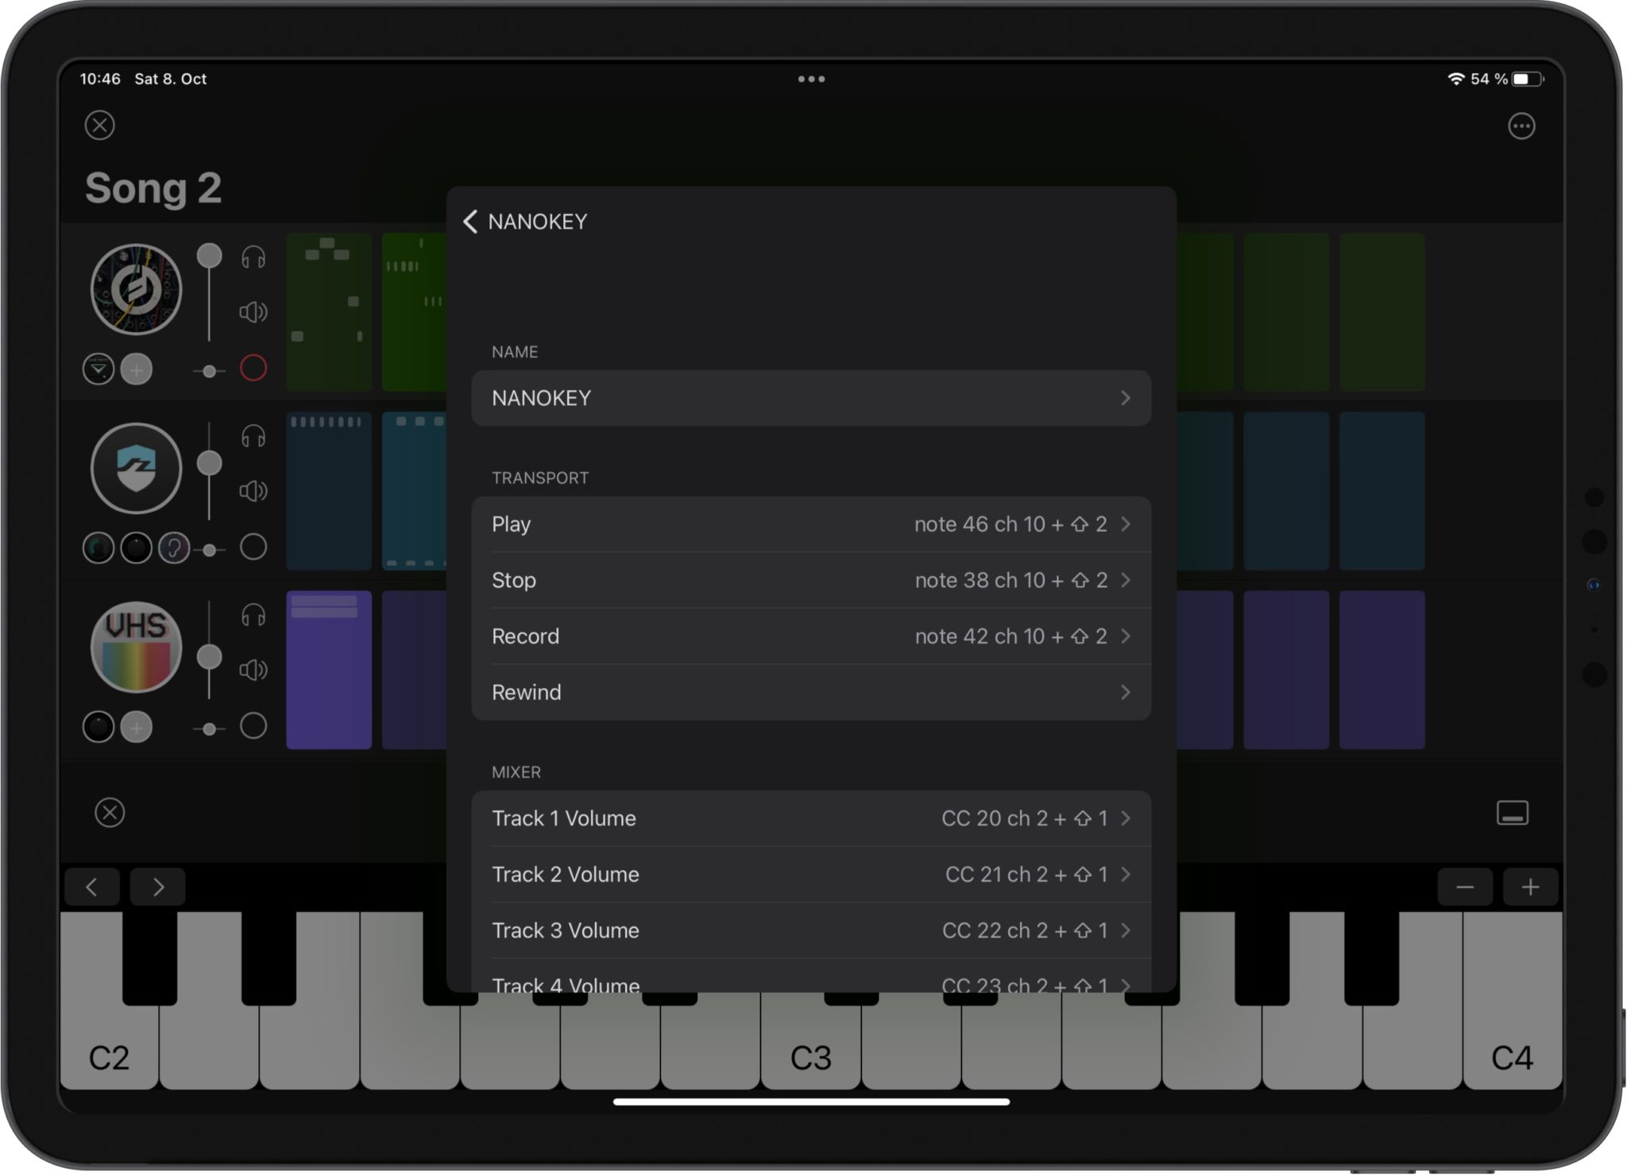Click the first track's pan slider
Screen dimensions: 1627x1175
coord(209,371)
